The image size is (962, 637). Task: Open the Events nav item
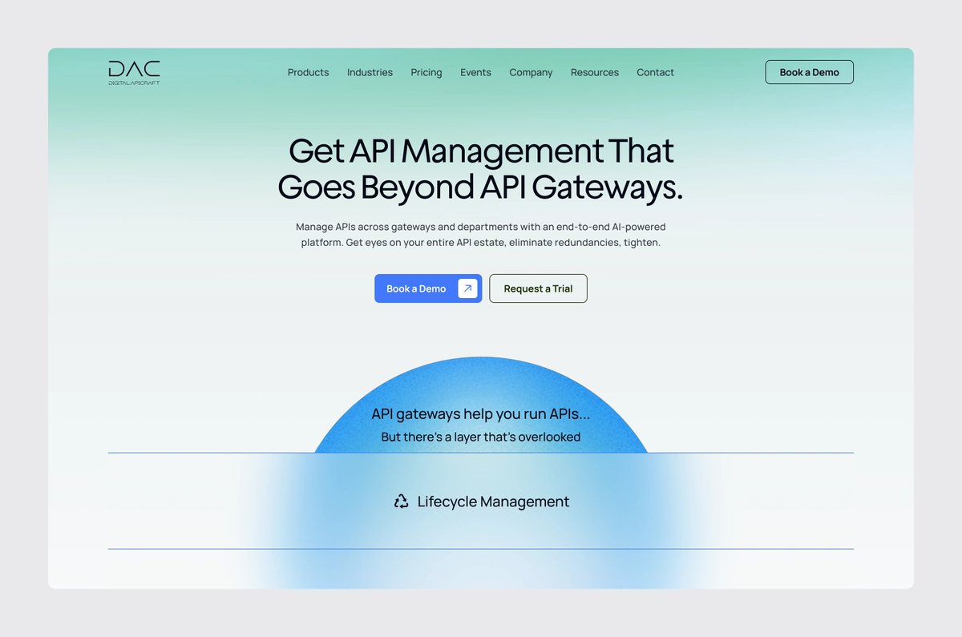475,72
